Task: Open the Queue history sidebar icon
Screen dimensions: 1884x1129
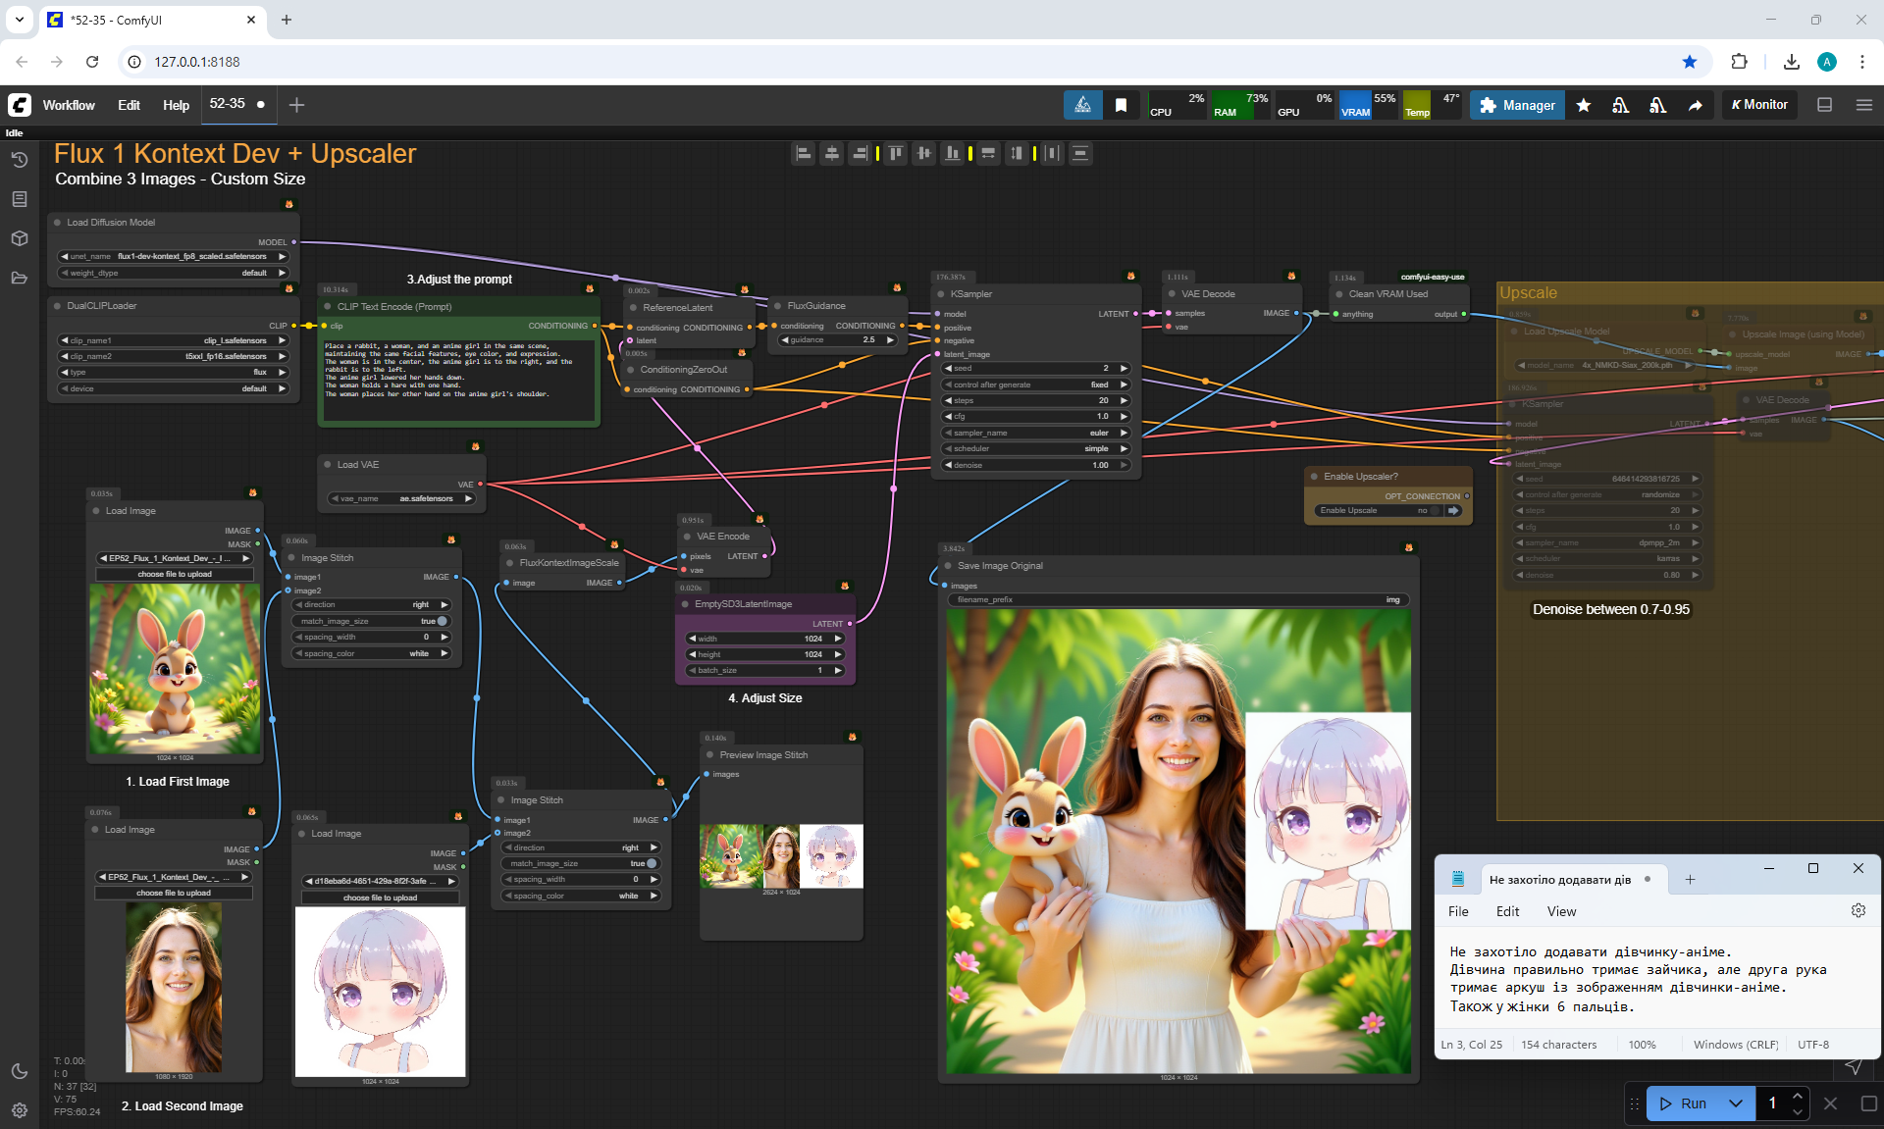Action: (20, 159)
